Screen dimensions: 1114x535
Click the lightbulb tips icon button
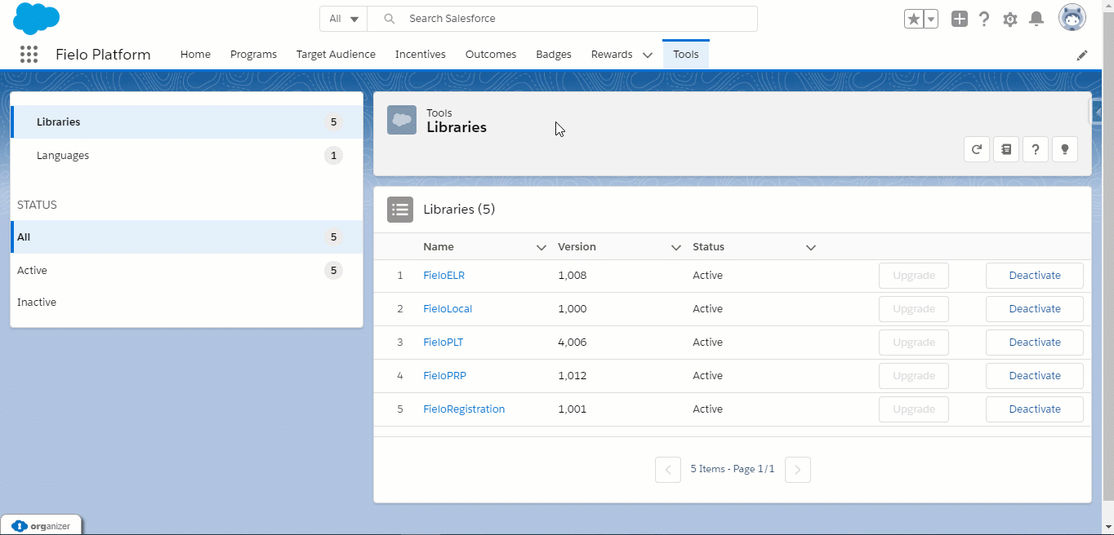click(1065, 149)
